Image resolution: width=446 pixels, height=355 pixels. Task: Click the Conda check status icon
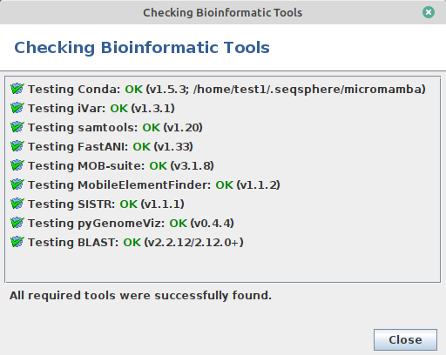pos(17,89)
